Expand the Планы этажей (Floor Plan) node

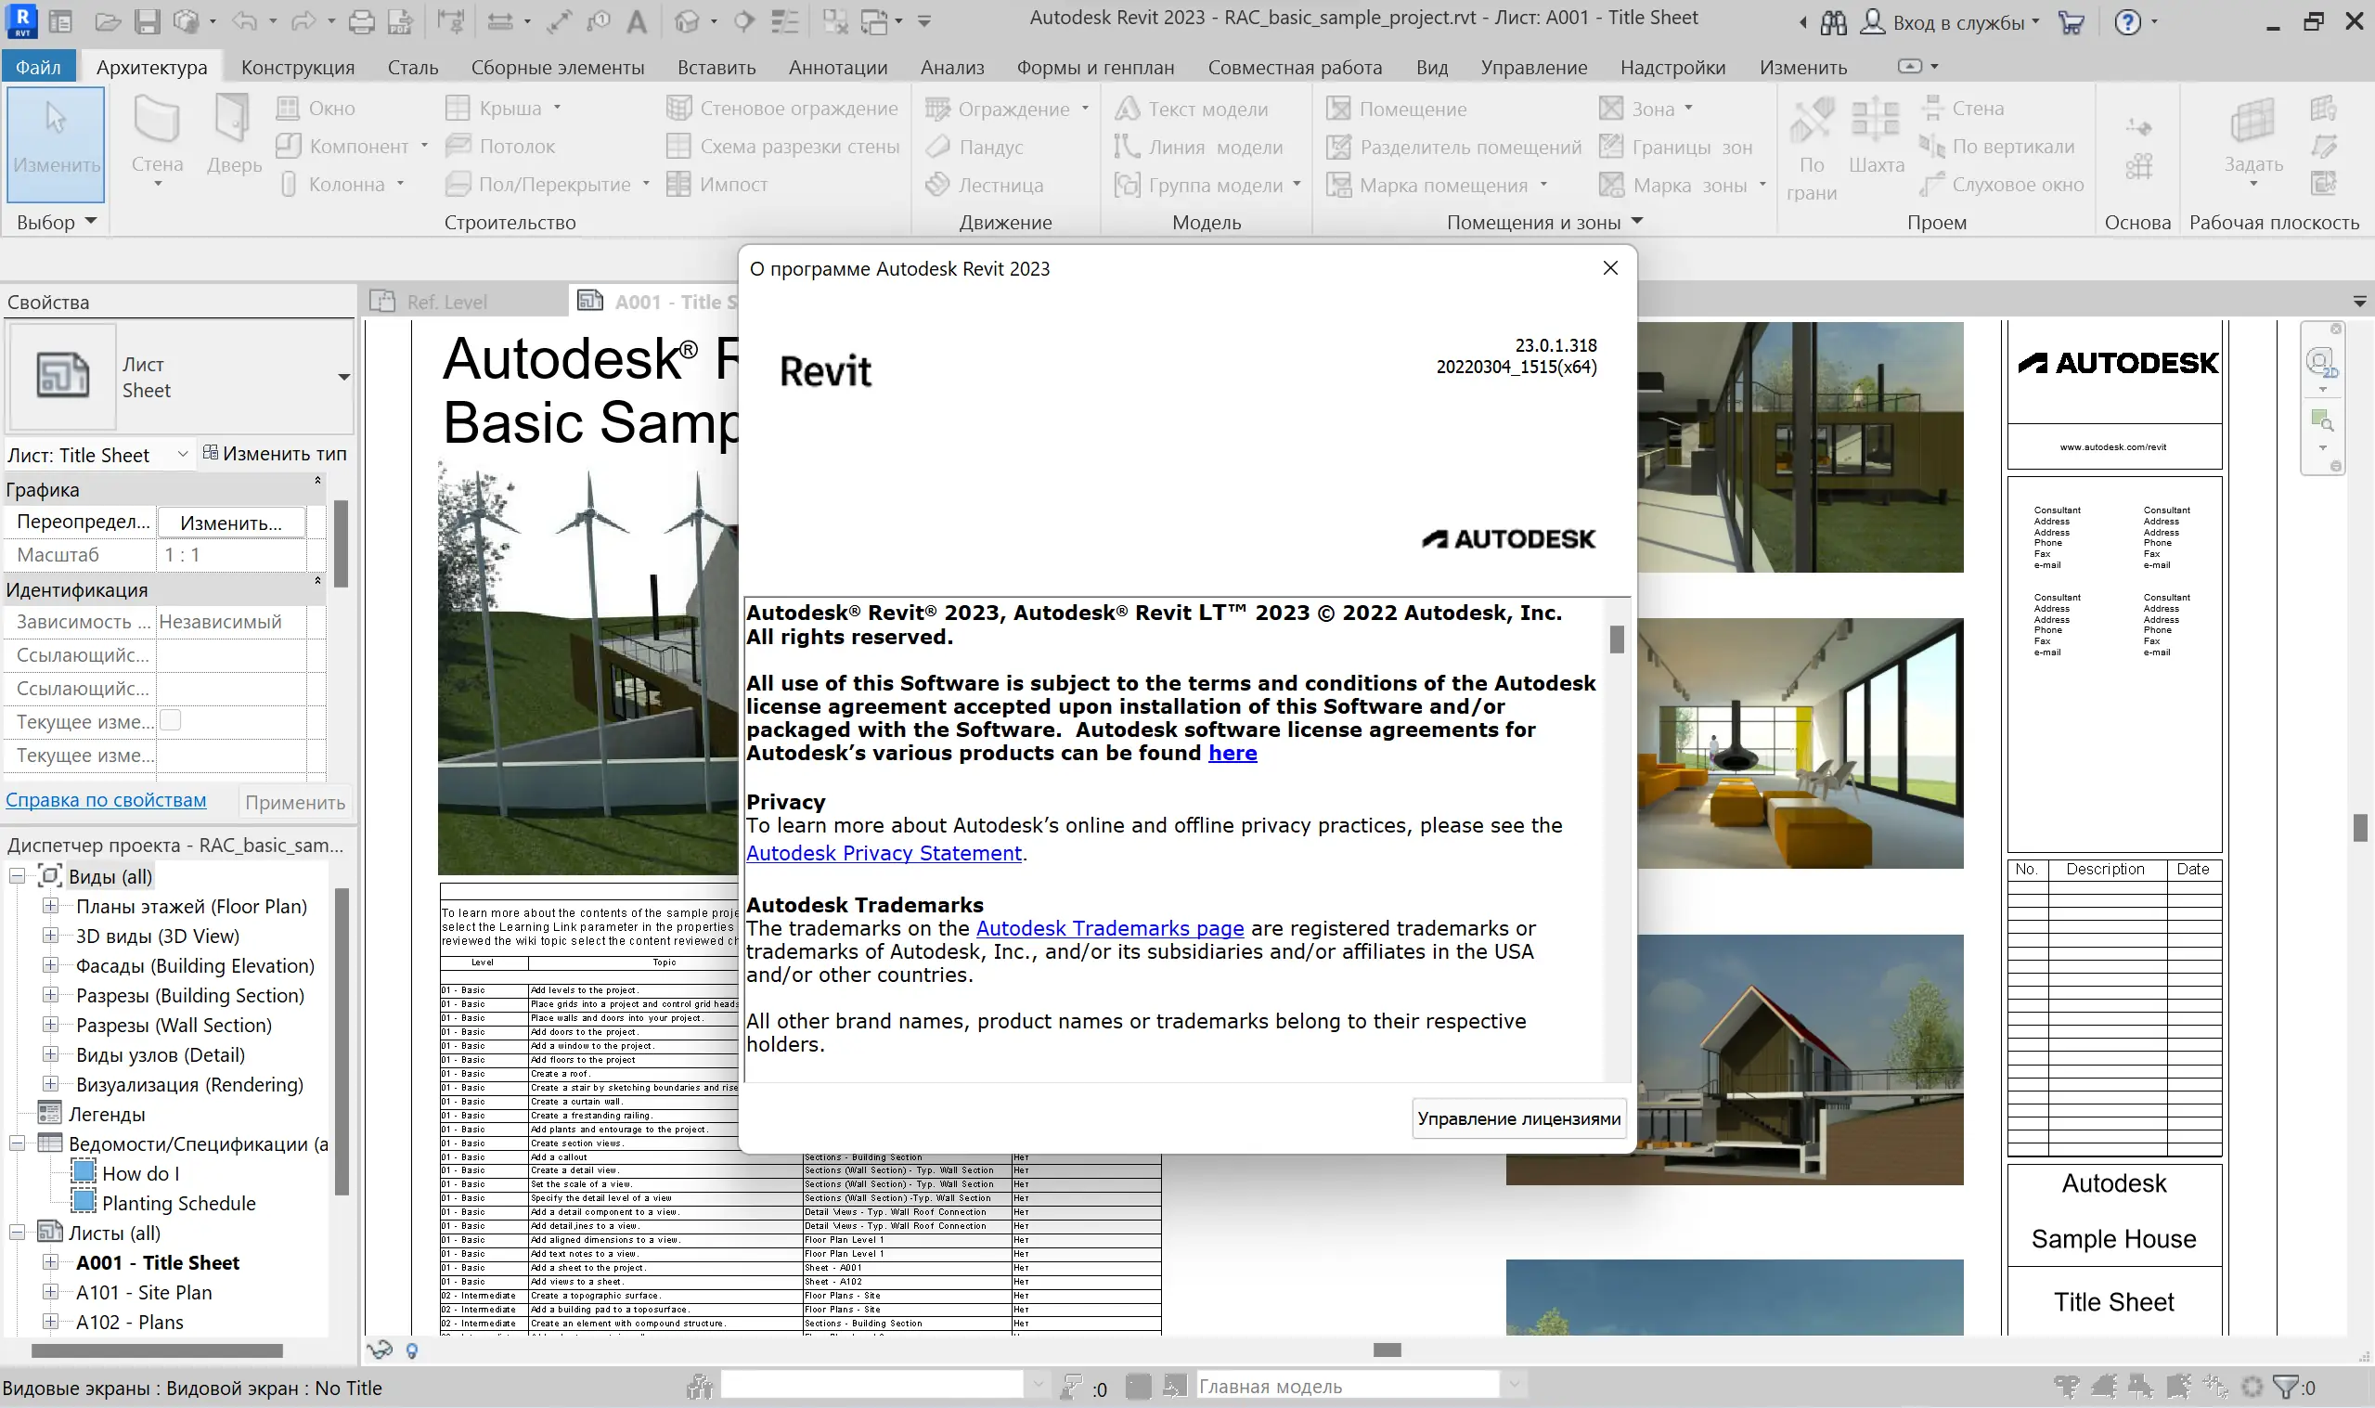[51, 906]
